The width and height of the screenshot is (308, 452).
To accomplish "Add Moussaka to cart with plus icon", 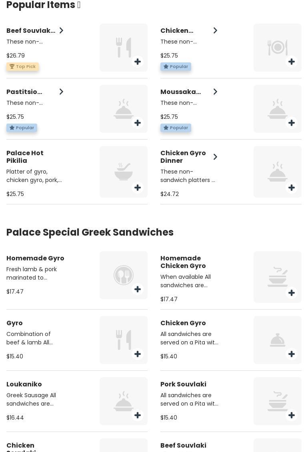I will 292,123.
